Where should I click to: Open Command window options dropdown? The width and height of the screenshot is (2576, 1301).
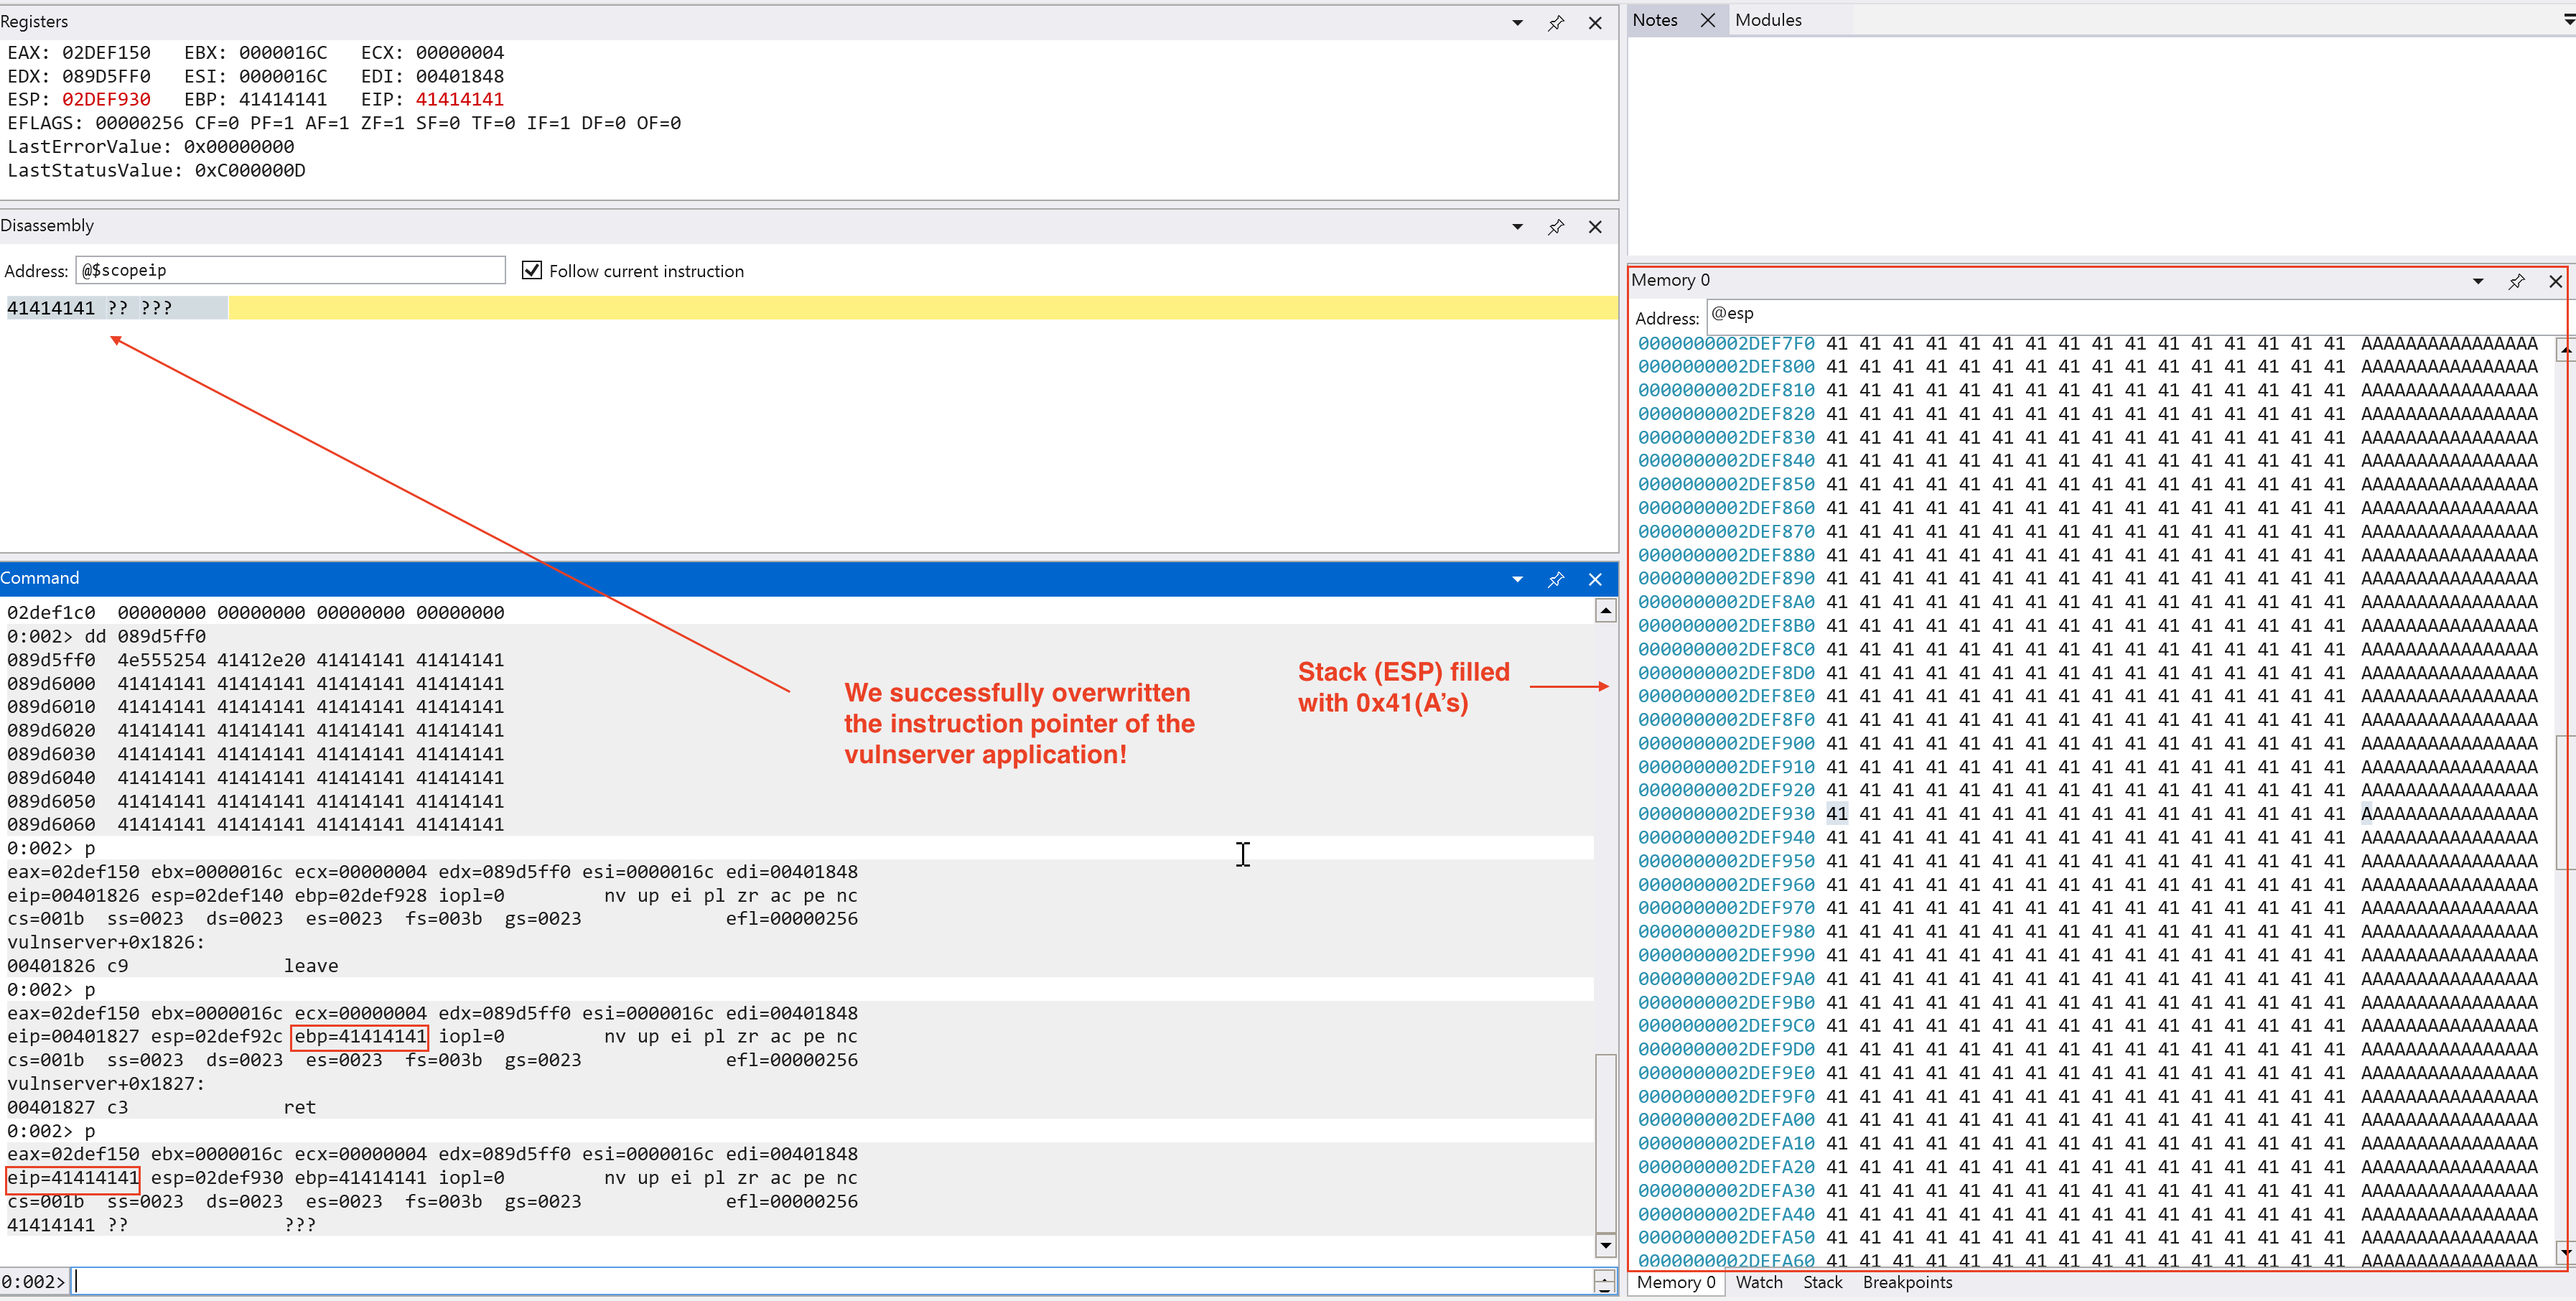(1517, 579)
